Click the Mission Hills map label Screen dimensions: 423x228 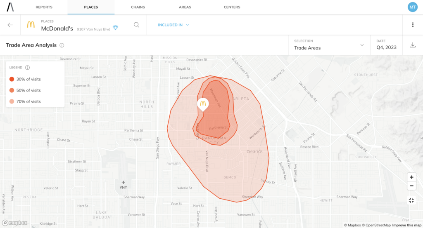(170, 60)
